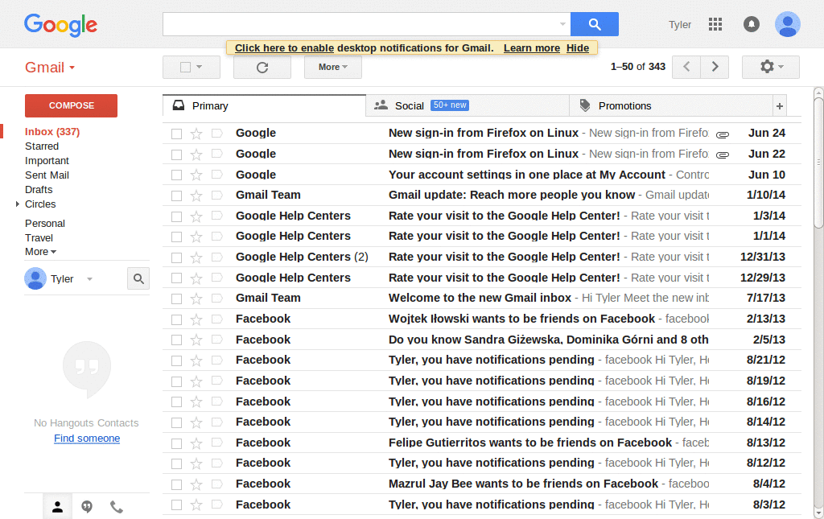
Task: Check the 2/5/13 Facebook email checkbox
Action: point(176,340)
